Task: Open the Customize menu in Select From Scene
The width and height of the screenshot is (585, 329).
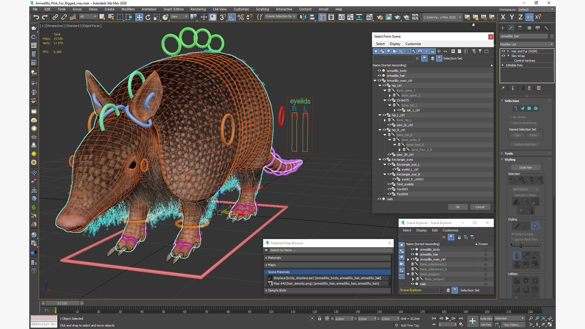Action: [413, 44]
